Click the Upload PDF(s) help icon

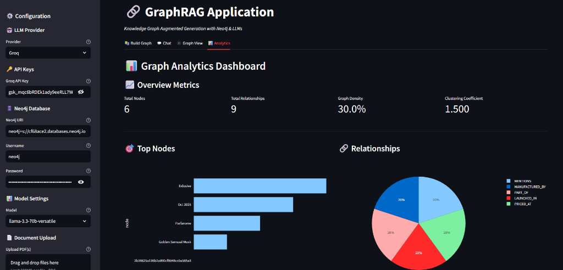click(x=89, y=249)
